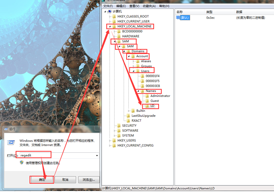Click the BCD00000000 folder icon
The height and width of the screenshot is (192, 274).
tap(119, 31)
